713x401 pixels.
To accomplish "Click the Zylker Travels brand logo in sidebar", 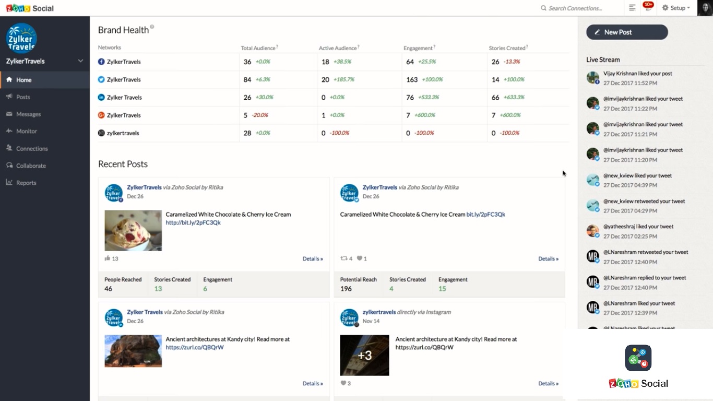I will (x=21, y=38).
